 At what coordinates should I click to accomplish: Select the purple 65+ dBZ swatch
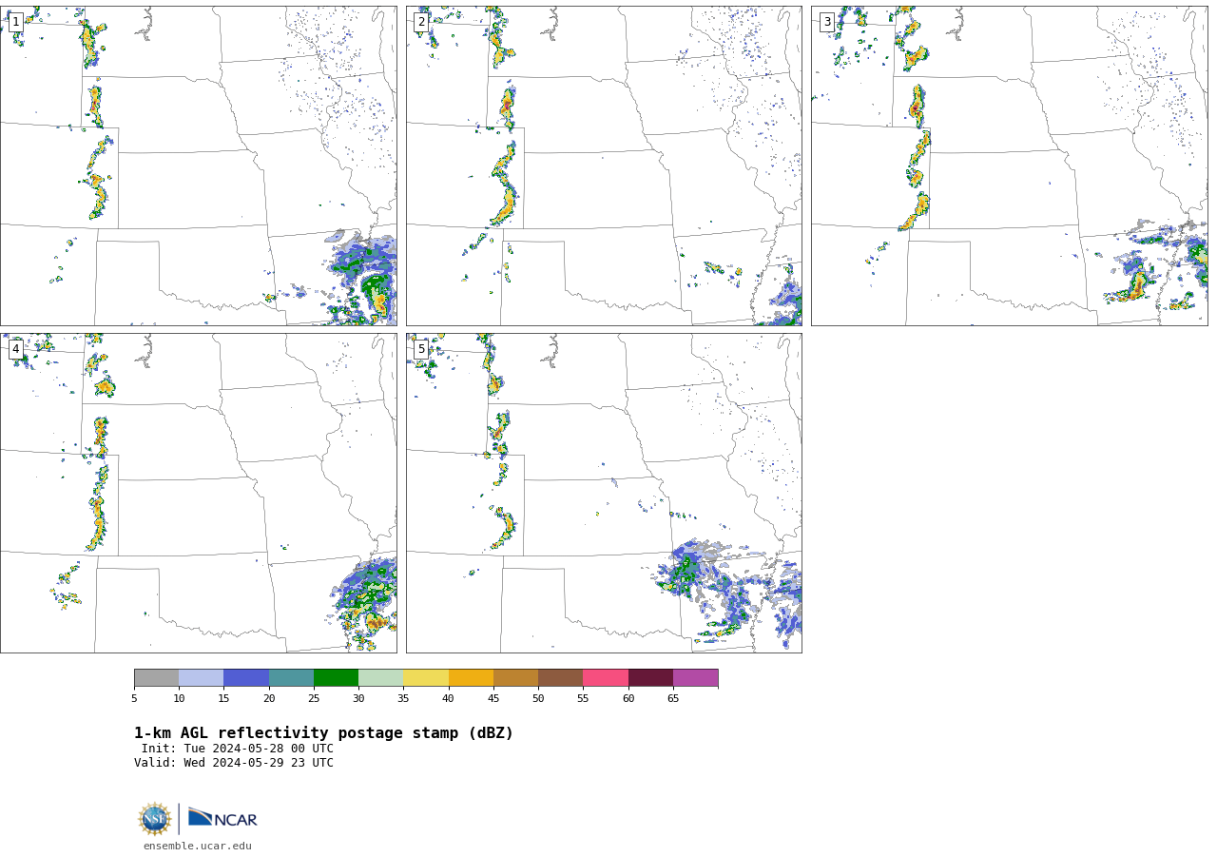[695, 678]
